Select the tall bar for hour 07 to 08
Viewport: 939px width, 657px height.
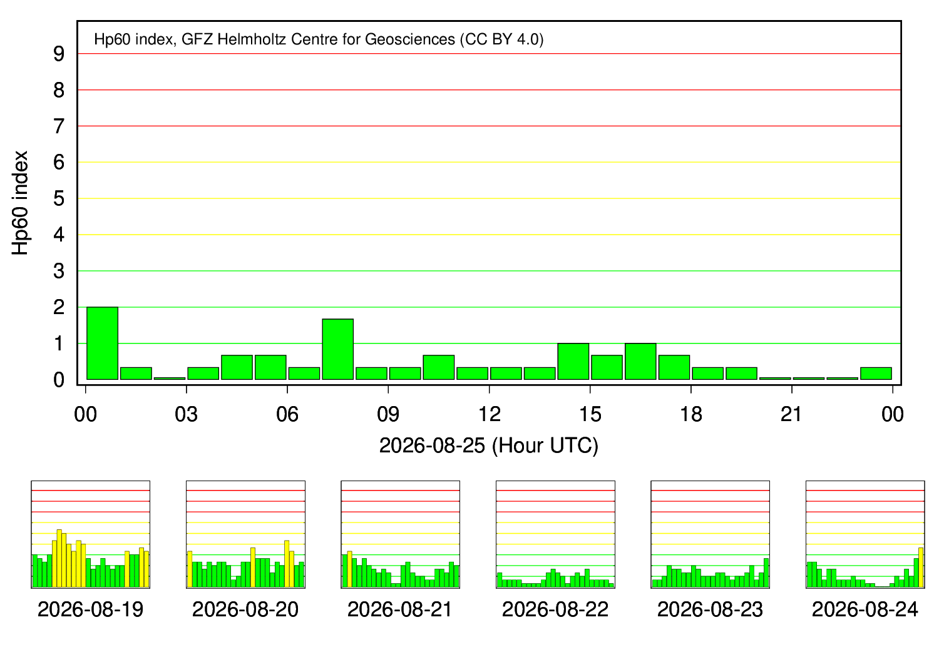pyautogui.click(x=338, y=349)
